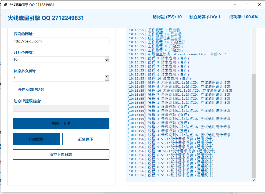The width and height of the screenshot is (265, 194).
Task: Click log line 统计更新任务已启动
Action: [x=155, y=38]
